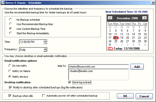Confirm with the OK button
The image size is (156, 102).
pyautogui.click(x=125, y=96)
